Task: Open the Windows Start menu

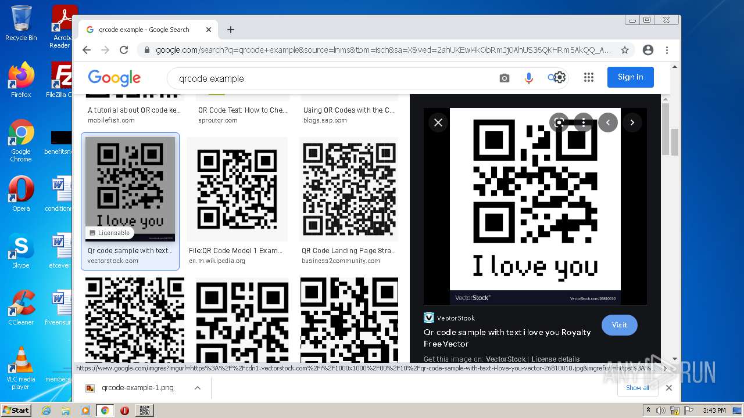Action: tap(16, 410)
